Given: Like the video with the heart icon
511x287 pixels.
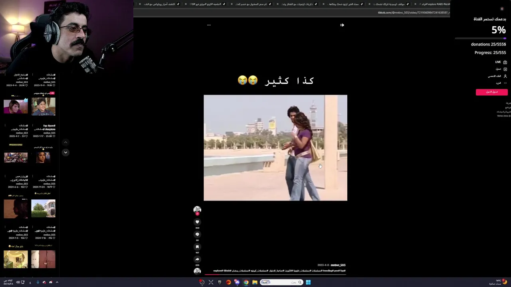Looking at the screenshot, I should [197, 222].
